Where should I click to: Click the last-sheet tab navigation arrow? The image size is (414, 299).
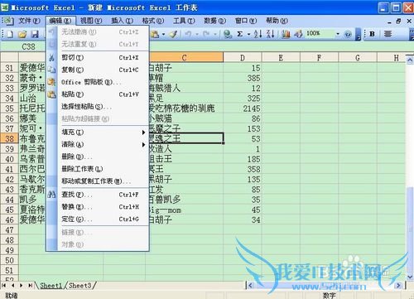(x=31, y=285)
